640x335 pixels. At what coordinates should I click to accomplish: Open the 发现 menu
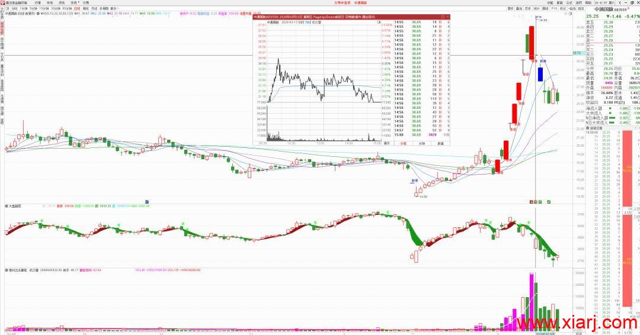point(74,2)
